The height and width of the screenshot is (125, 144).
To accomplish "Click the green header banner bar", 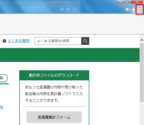I will click(70, 55).
